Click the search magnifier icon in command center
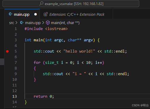Screen dimensions: 150x109 click(x=41, y=4)
